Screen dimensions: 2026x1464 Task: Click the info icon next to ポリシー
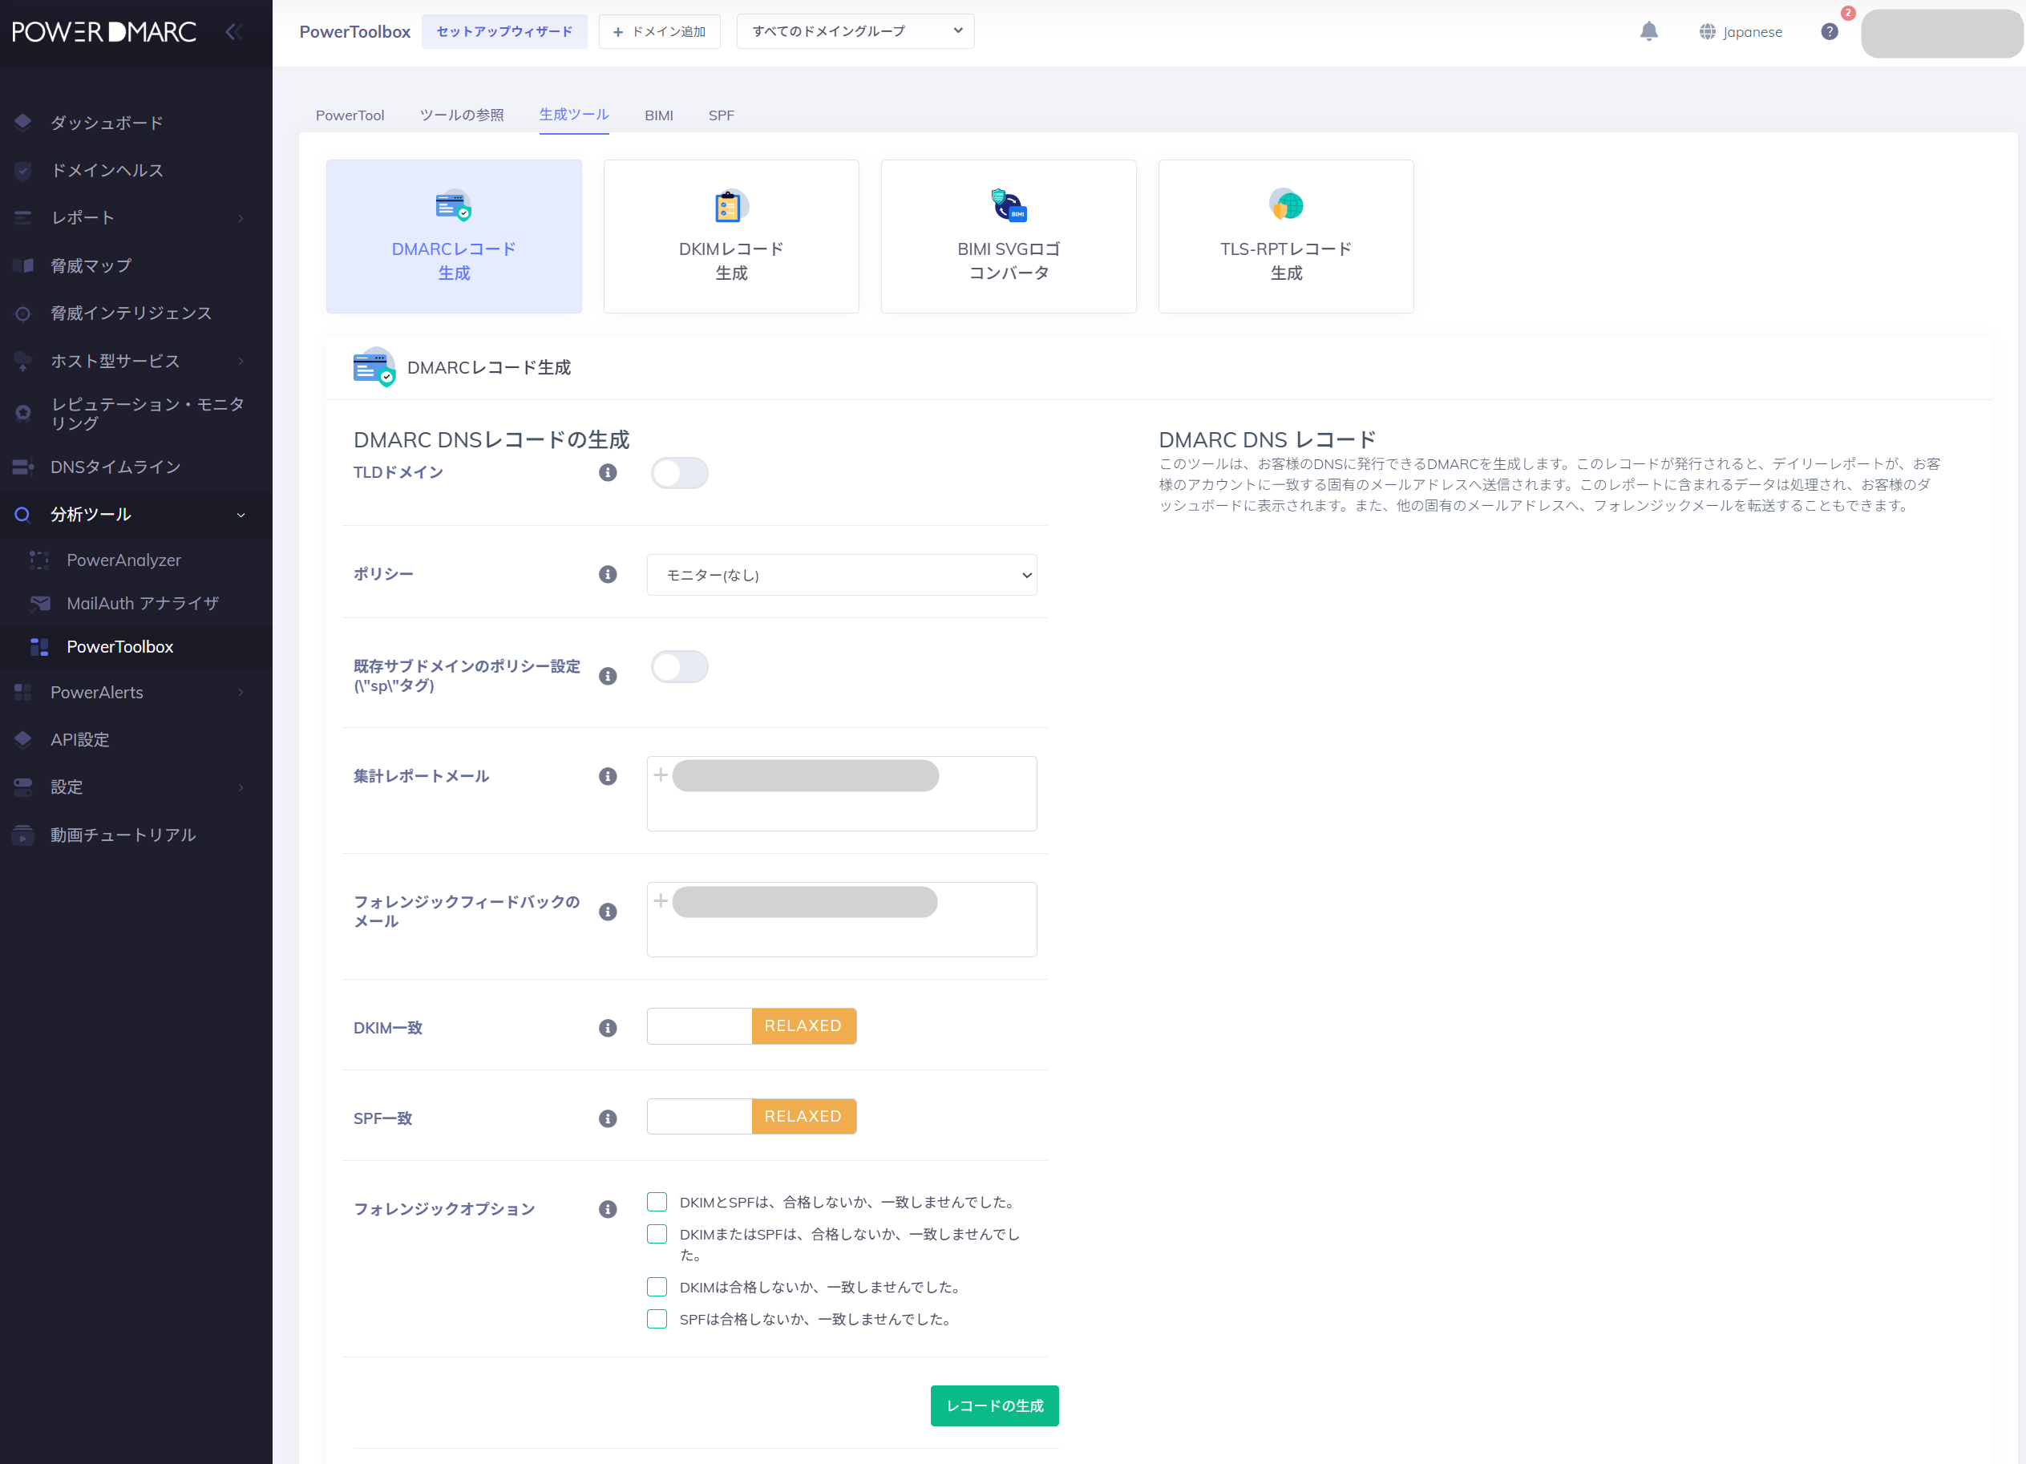[609, 574]
